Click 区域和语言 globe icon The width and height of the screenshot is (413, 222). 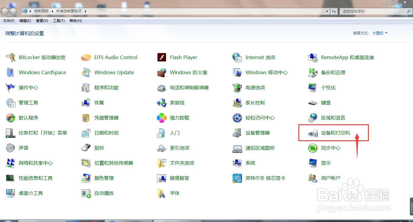pyautogui.click(x=313, y=118)
